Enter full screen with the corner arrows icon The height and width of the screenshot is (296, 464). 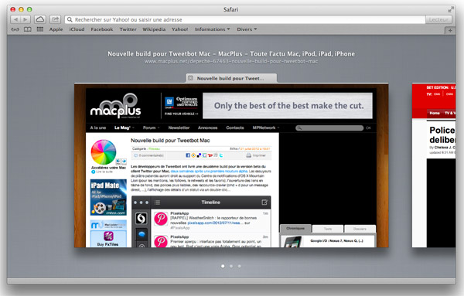450,10
